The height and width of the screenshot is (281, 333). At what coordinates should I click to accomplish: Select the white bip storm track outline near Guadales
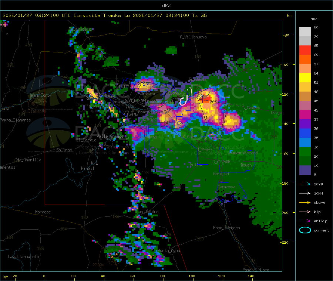(x=186, y=96)
